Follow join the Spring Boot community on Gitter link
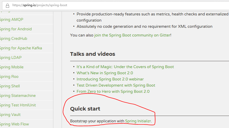The height and width of the screenshot is (128, 229). coord(132,35)
